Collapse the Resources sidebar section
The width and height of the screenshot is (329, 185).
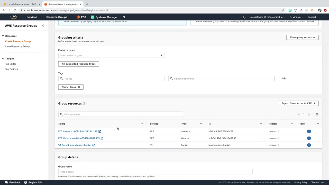tap(3, 36)
